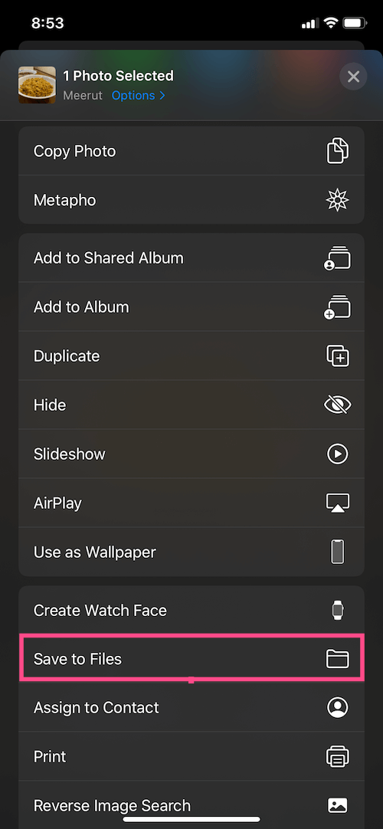Screen dimensions: 383x829
Task: Tap the Use as Wallpaper phone icon
Action: [338, 552]
